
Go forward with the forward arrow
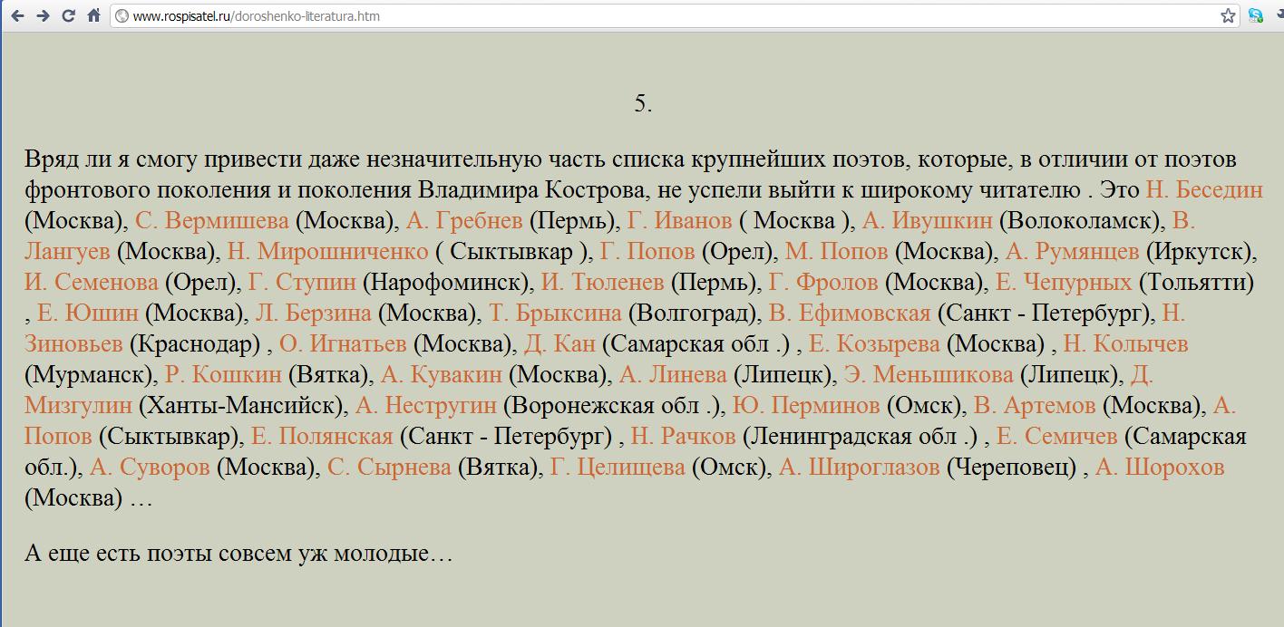(43, 15)
